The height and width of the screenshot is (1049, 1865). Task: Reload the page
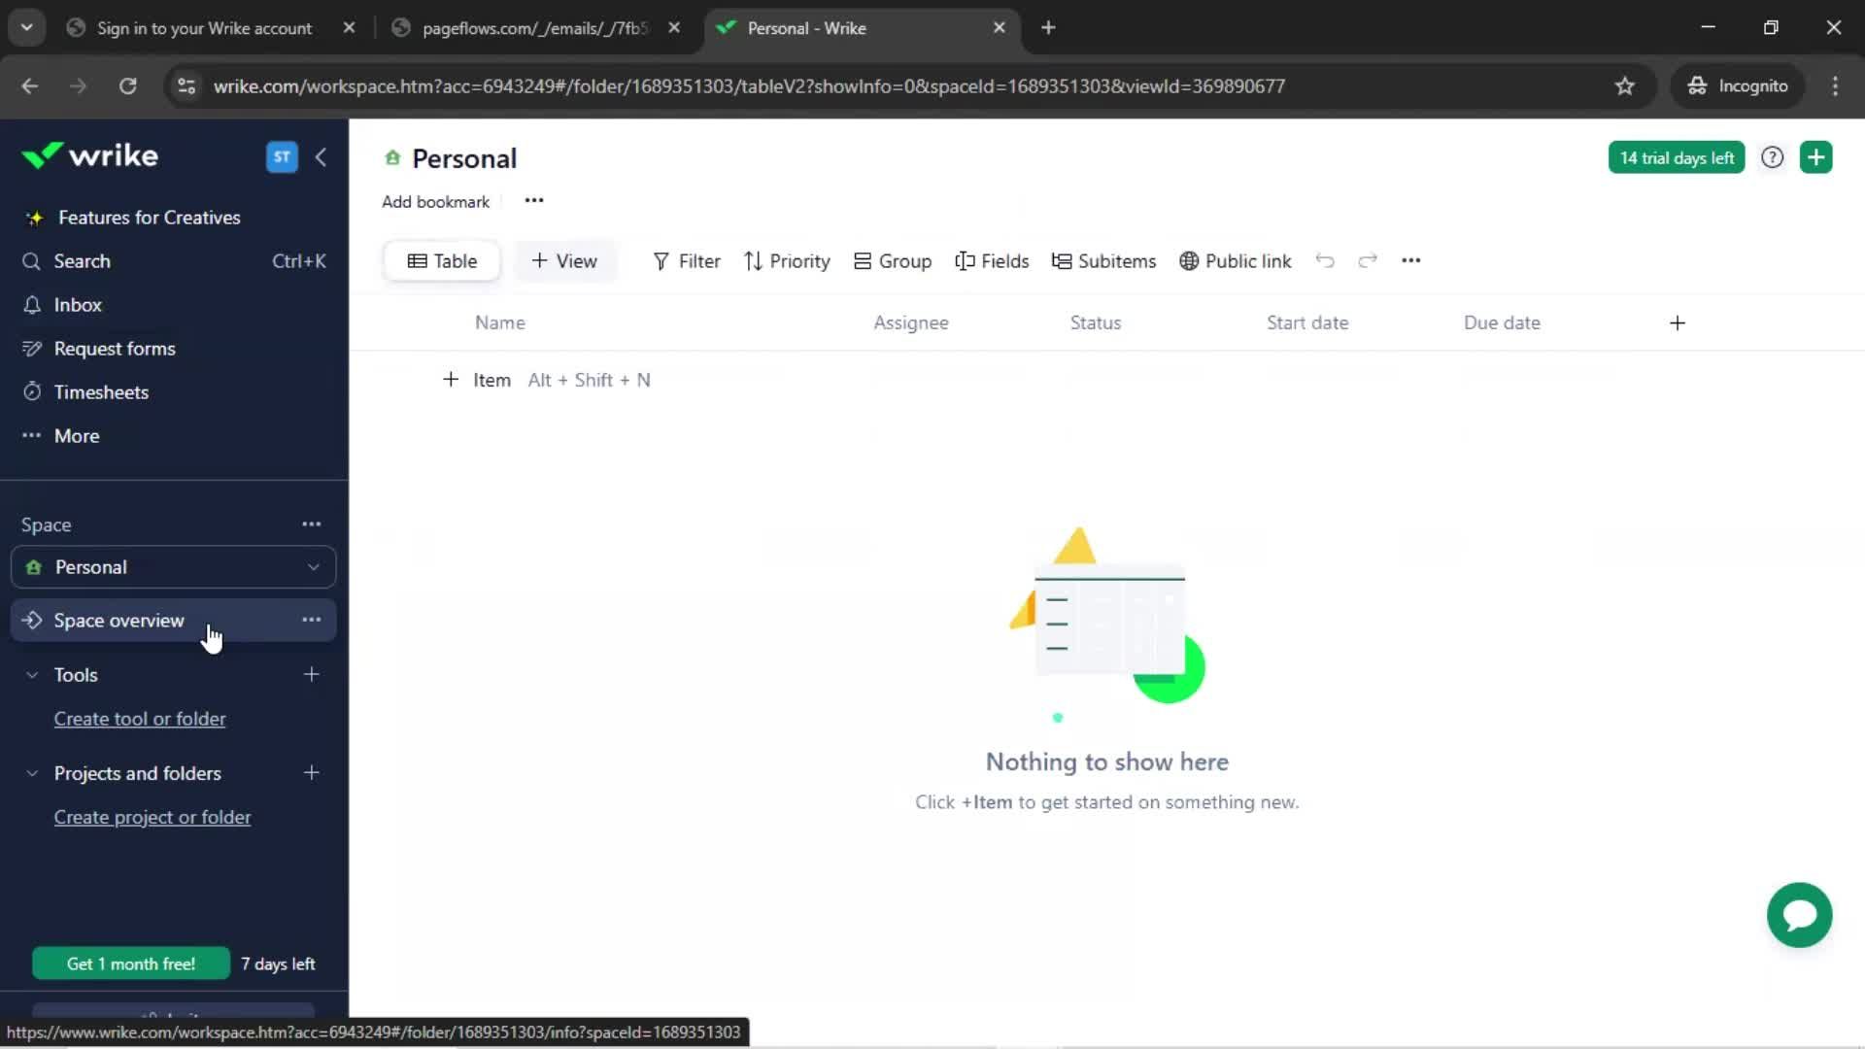[128, 86]
